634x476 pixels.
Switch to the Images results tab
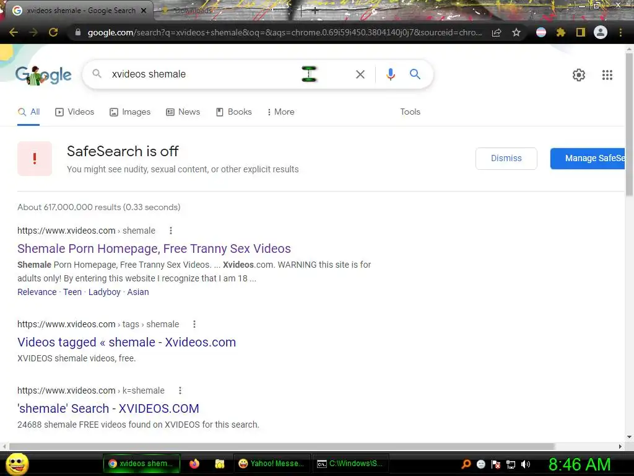[x=130, y=112]
